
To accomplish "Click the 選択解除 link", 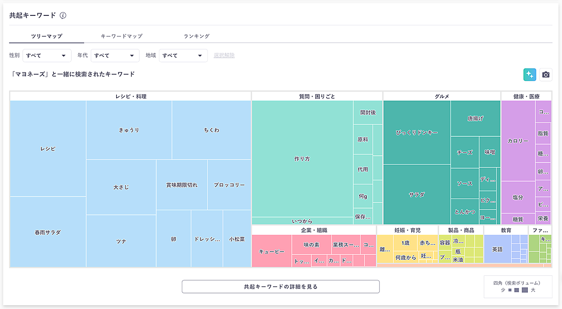I will (x=224, y=56).
